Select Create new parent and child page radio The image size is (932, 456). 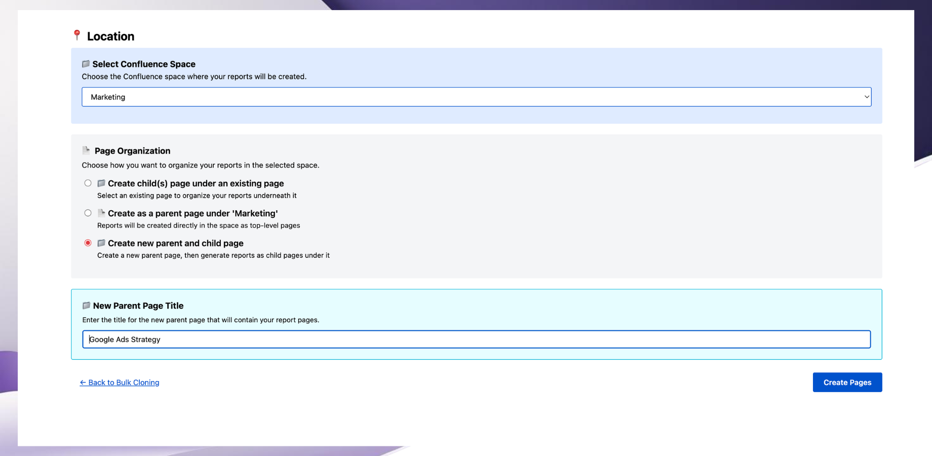tap(88, 243)
